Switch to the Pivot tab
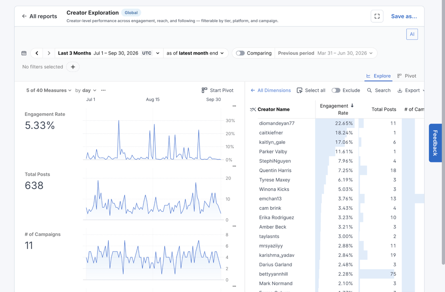 407,76
